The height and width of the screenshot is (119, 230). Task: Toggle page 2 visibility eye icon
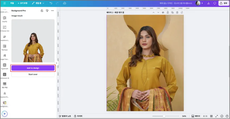click(x=163, y=12)
